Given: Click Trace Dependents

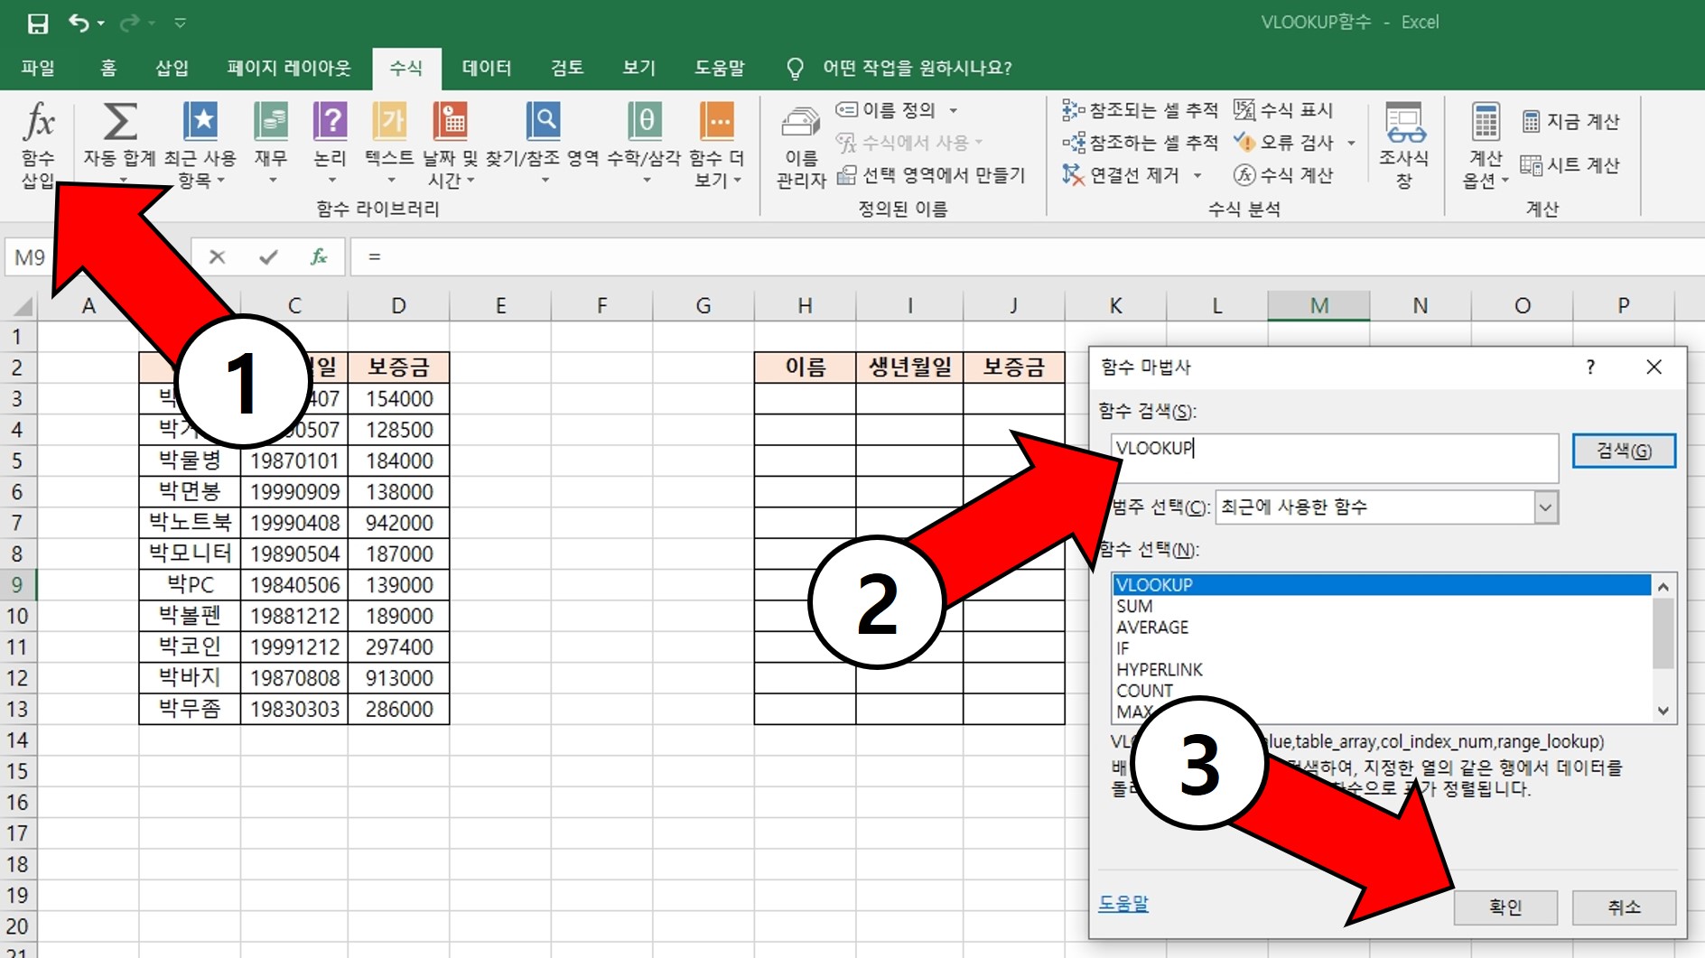Looking at the screenshot, I should pos(1140,143).
